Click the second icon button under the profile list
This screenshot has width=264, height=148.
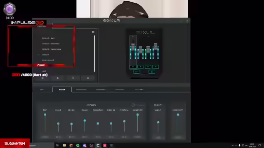[58, 78]
